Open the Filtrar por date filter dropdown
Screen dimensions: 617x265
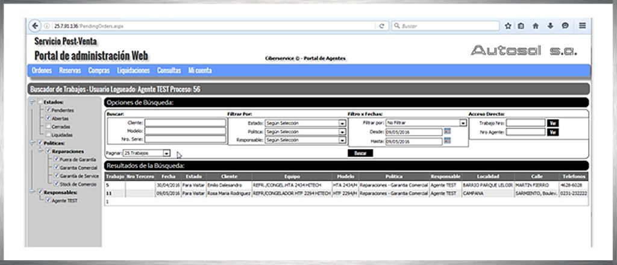463,122
